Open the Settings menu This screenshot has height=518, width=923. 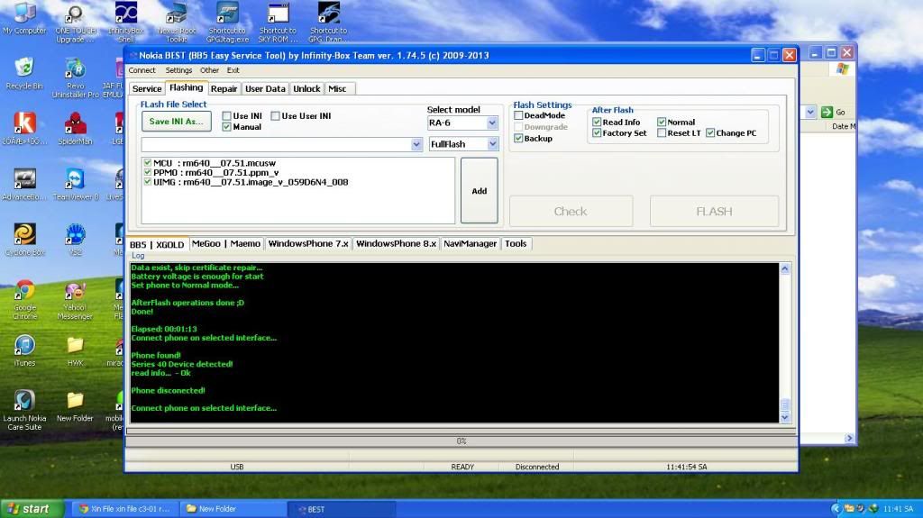tap(178, 70)
